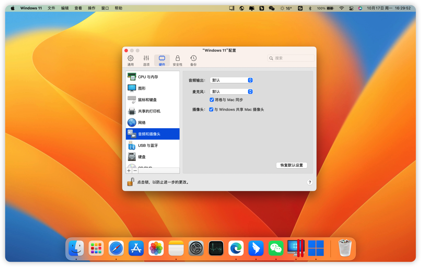
Task: Open the 帮助 menu
Action: (118, 8)
